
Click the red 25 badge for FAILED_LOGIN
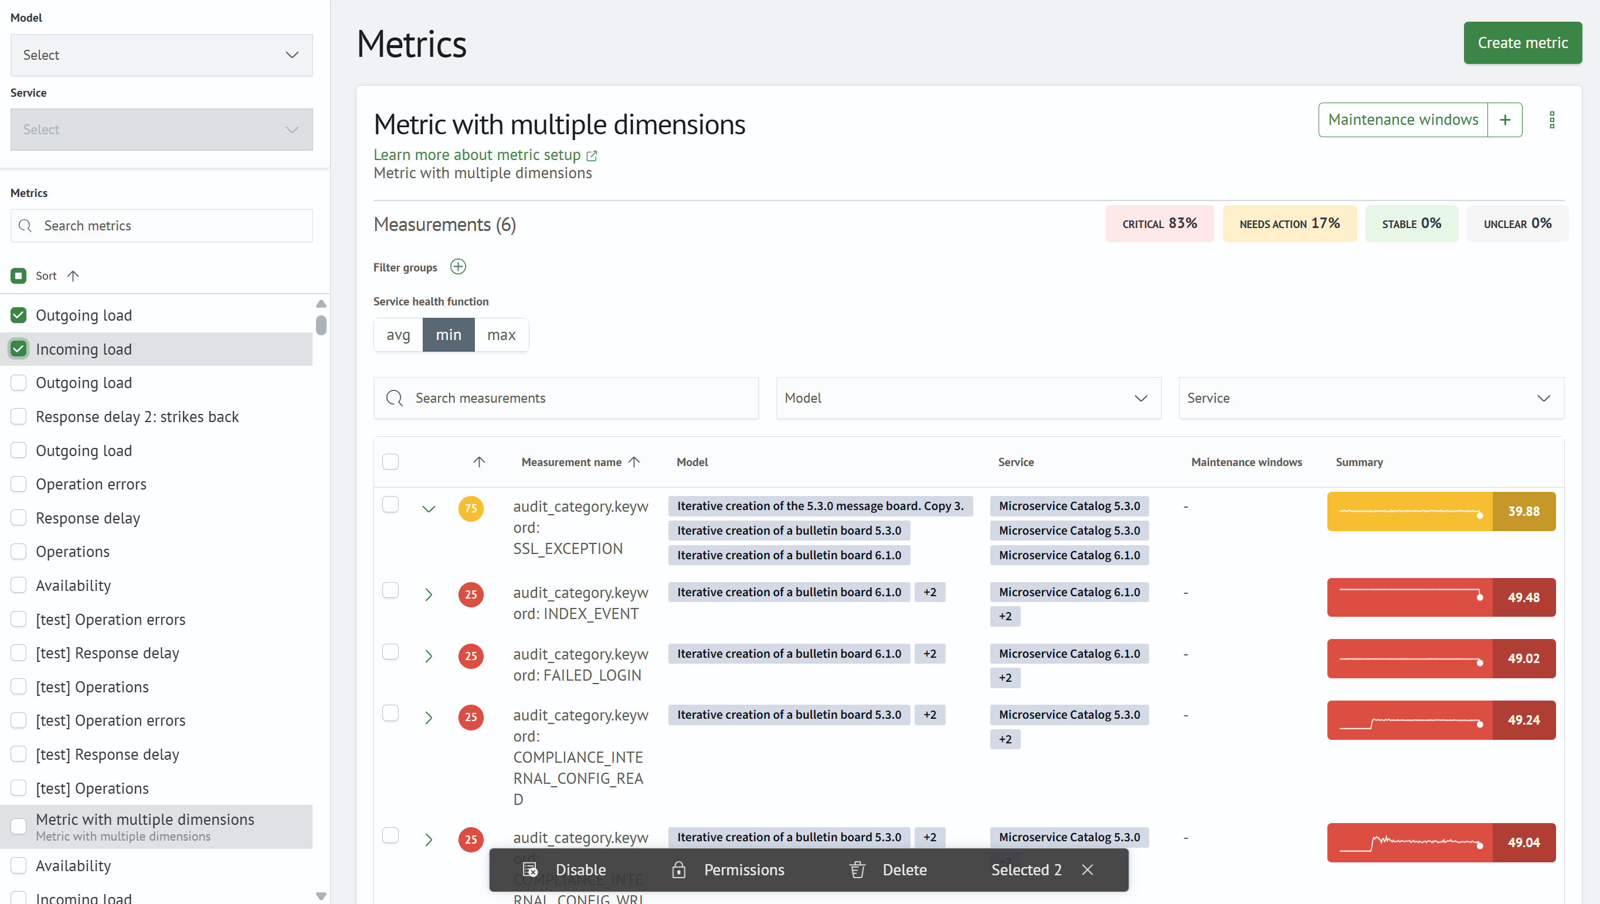click(471, 655)
